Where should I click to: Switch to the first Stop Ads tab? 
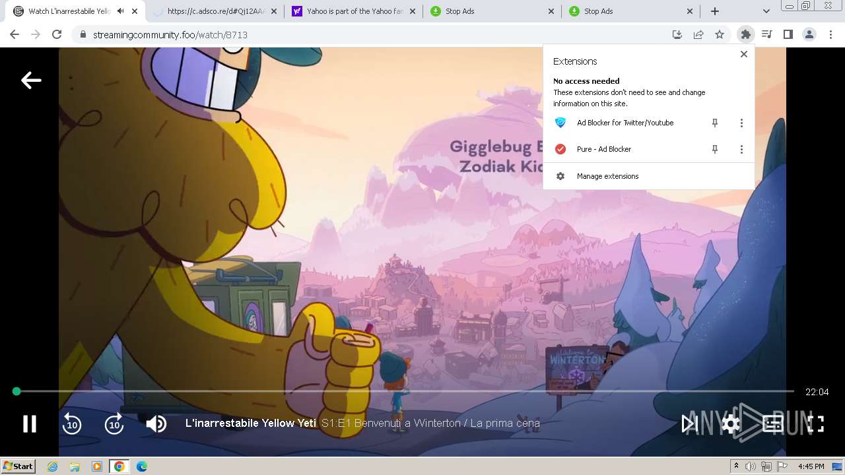click(x=492, y=11)
